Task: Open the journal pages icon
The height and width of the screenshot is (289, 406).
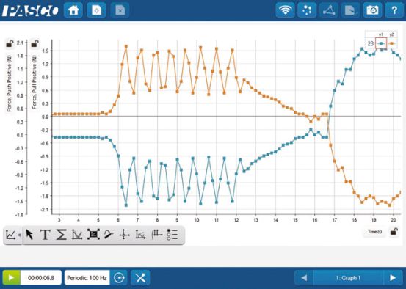Action: coord(351,10)
